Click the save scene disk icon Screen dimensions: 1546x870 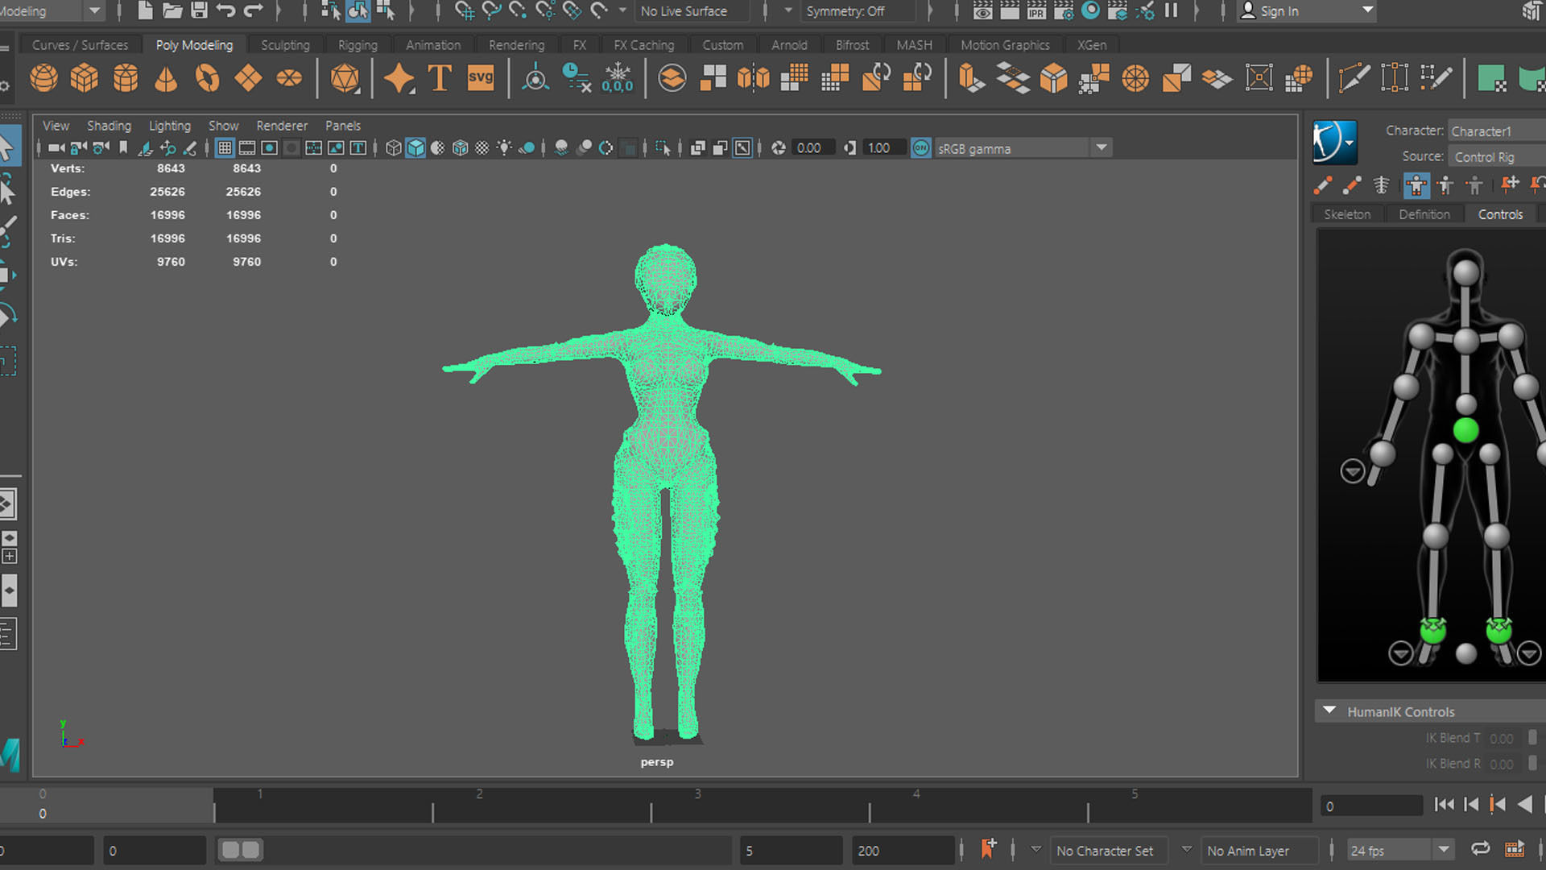pos(199,10)
